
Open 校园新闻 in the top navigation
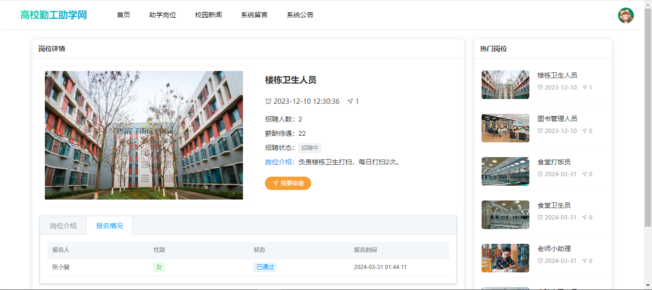coord(209,15)
